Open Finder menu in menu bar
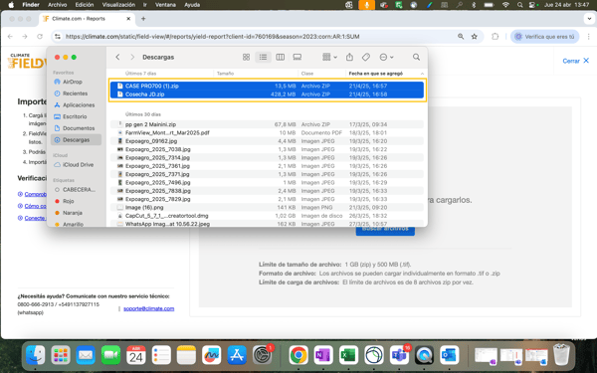 pyautogui.click(x=31, y=5)
